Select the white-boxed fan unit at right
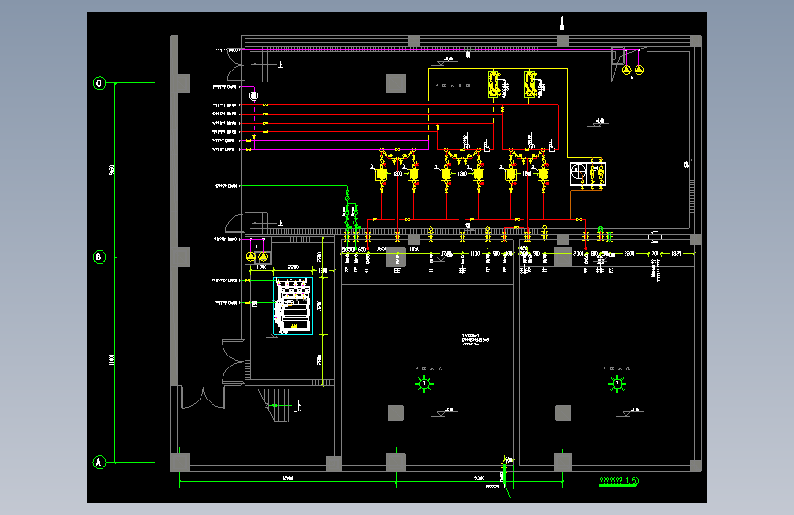The image size is (794, 515). pyautogui.click(x=587, y=174)
